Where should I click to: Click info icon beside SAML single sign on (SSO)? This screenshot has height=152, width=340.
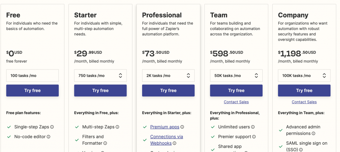coord(300,150)
